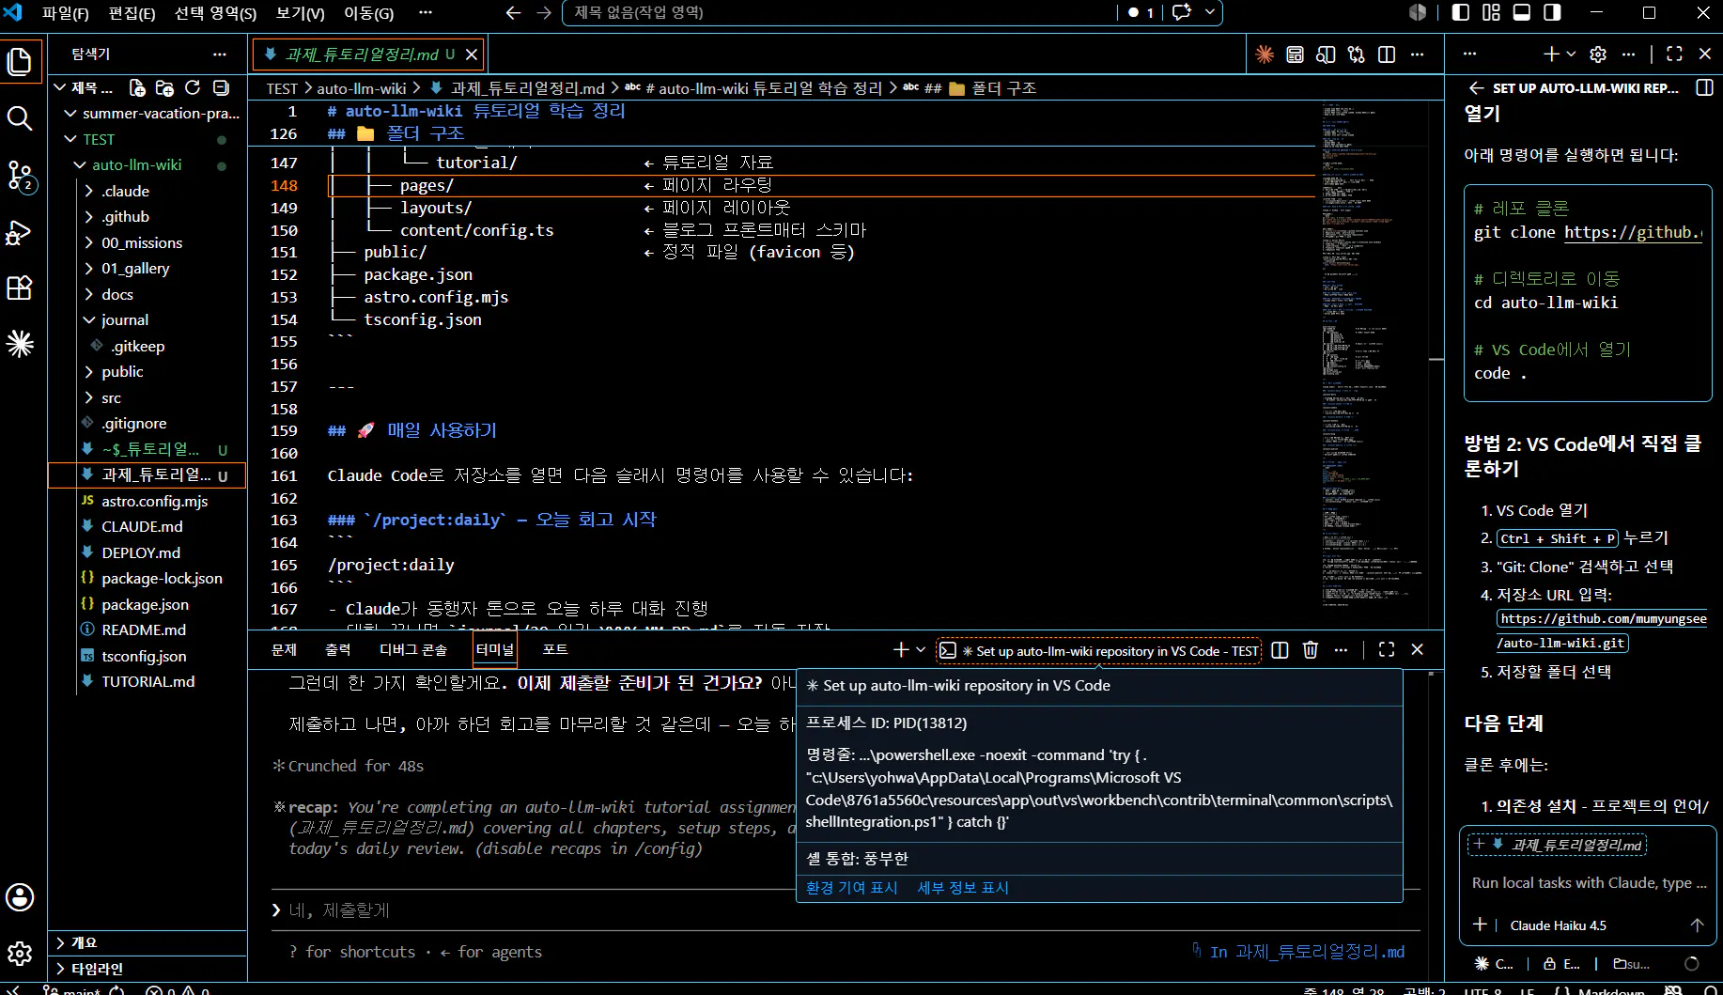1723x995 pixels.
Task: Open the Claude Code view in activity bar
Action: [20, 344]
